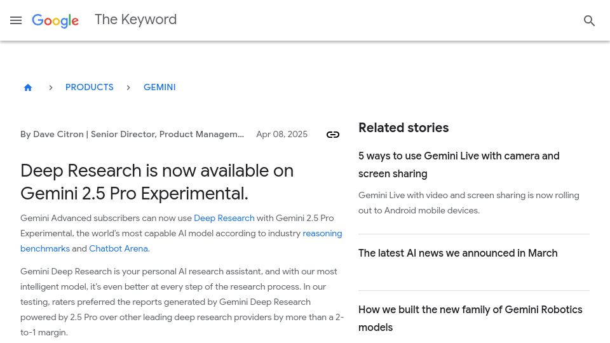Screen dimensions: 610x343
Task: Open the hamburger navigation menu
Action: 16,20
